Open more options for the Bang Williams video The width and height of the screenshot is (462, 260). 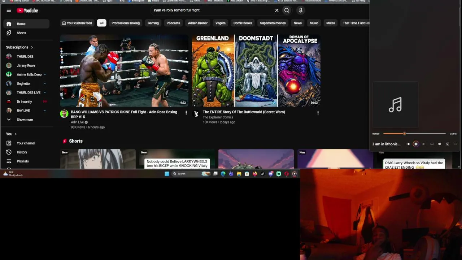186,113
